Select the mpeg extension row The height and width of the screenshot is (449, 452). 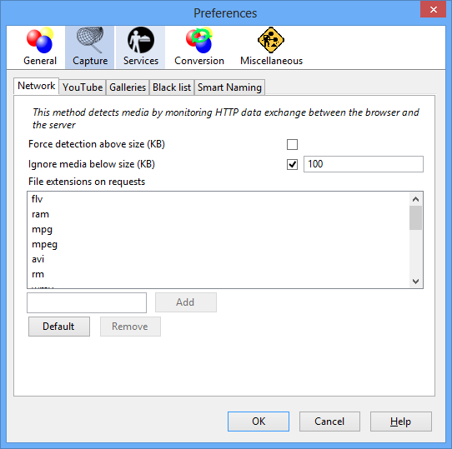(218, 244)
